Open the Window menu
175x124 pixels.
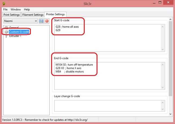pyautogui.click(x=16, y=10)
